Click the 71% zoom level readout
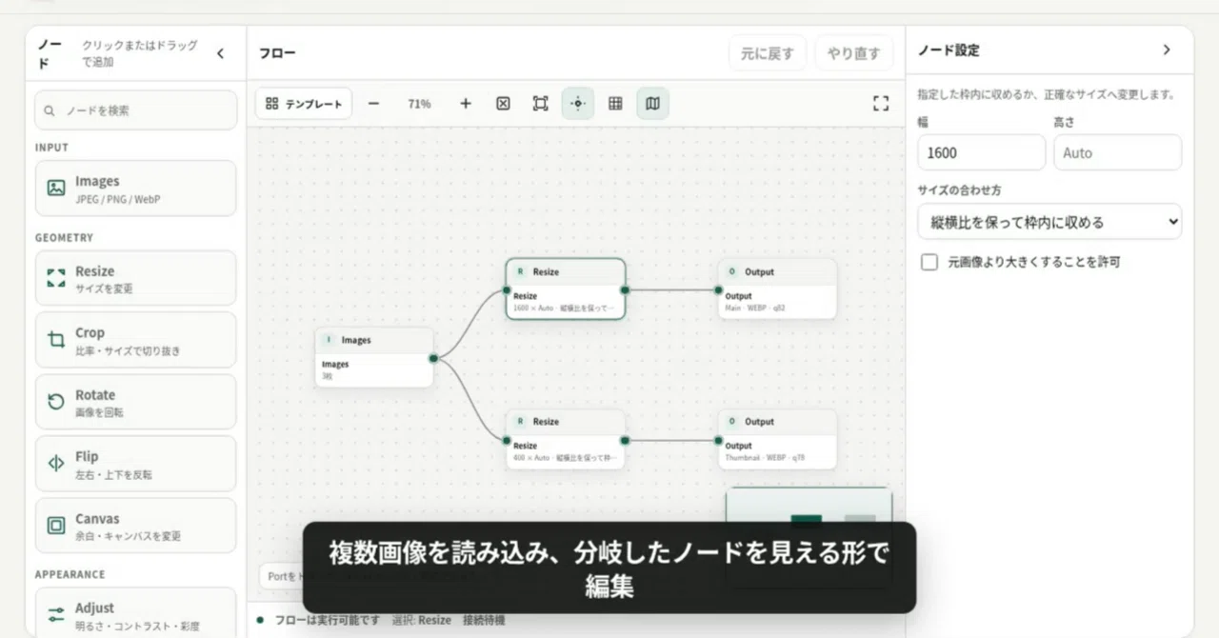 click(x=419, y=104)
